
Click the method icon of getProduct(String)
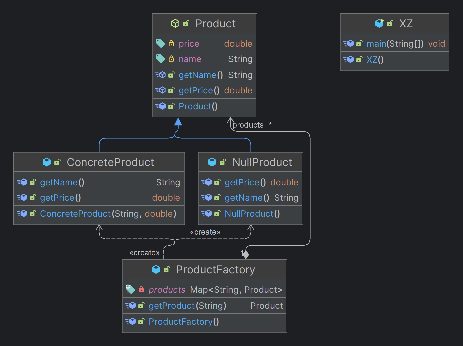tap(131, 305)
